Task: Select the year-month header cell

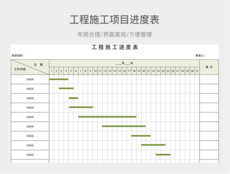Action: tap(124, 63)
